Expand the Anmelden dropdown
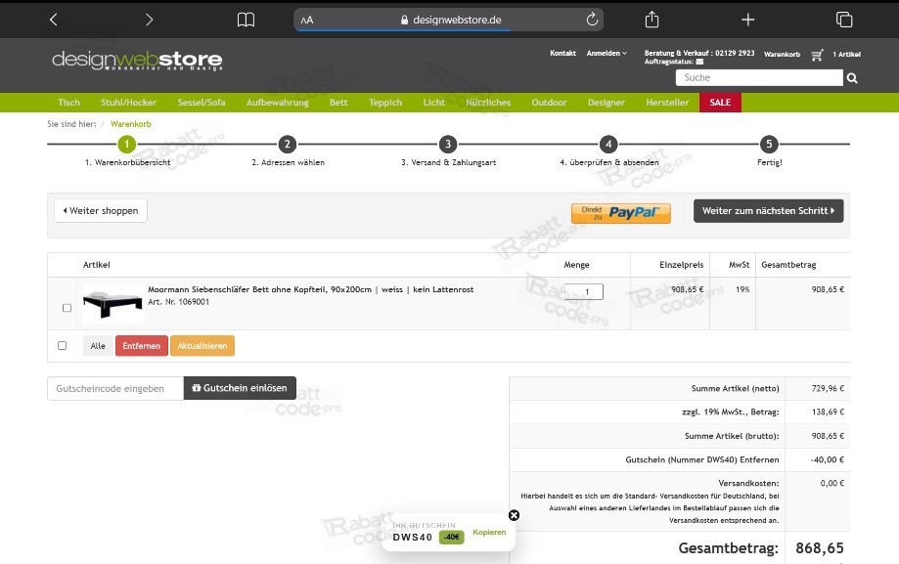Screen dimensions: 899x564 607,54
